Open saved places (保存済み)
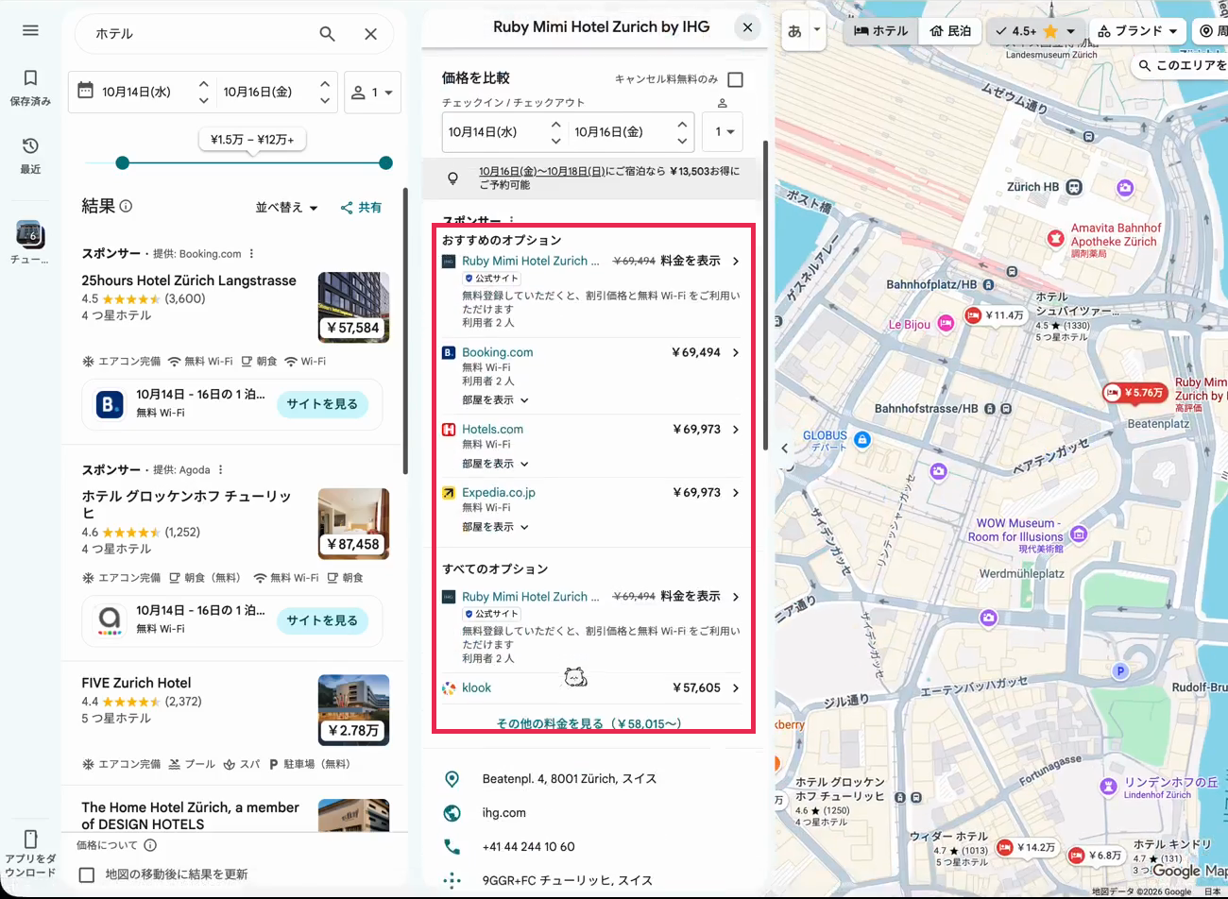 coord(30,86)
